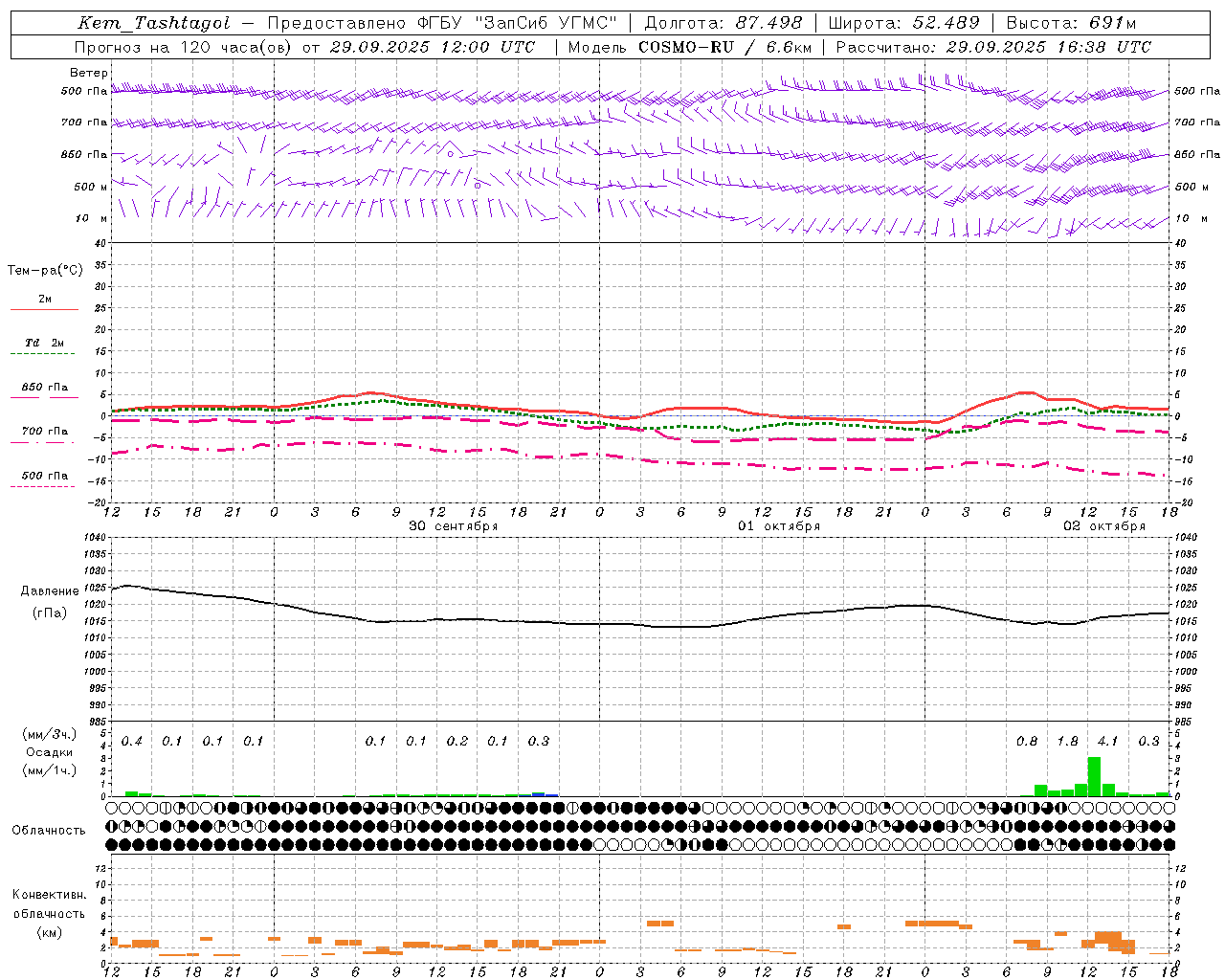Click the Модель COSMO-RU / 6.6км label

[x=690, y=47]
